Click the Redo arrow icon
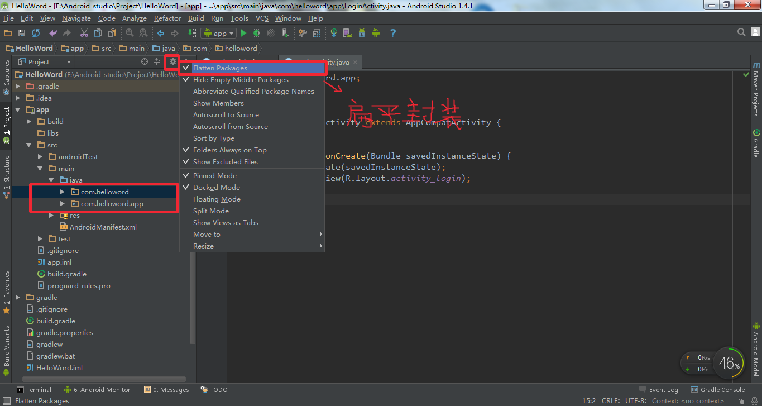762x406 pixels. (x=67, y=34)
